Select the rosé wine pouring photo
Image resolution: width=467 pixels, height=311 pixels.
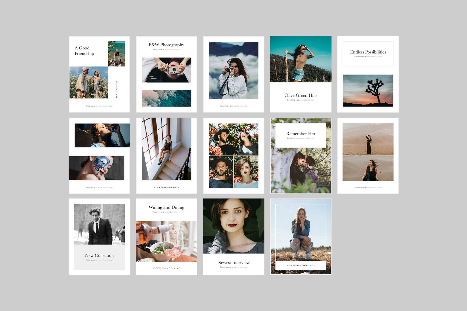coord(166,241)
